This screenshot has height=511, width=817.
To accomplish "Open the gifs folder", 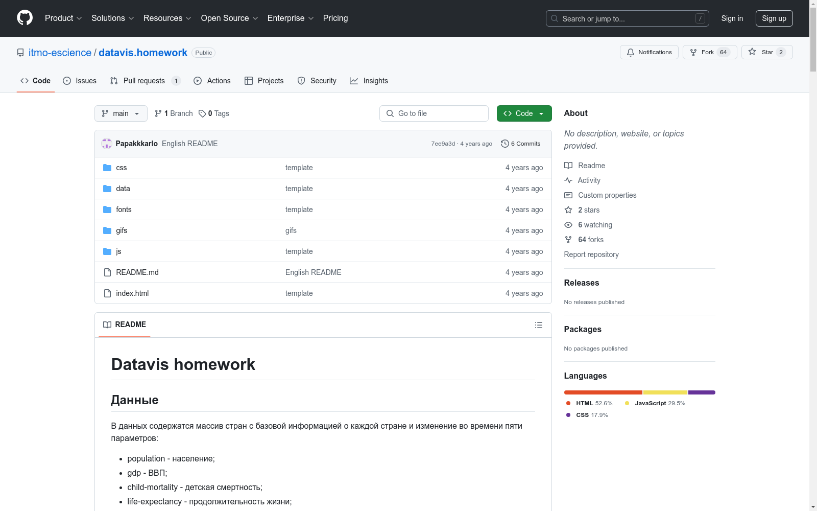I will (x=122, y=230).
